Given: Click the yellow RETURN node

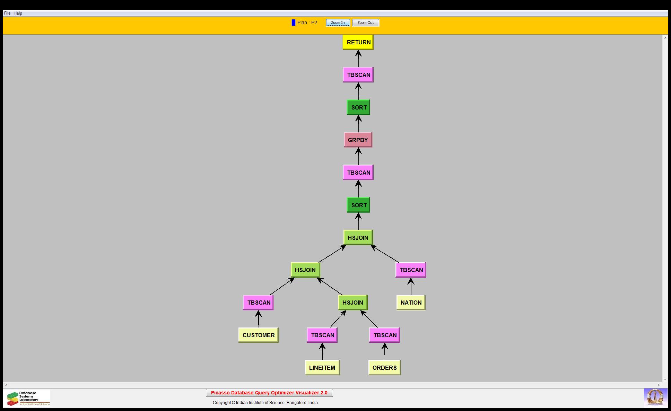Looking at the screenshot, I should [358, 42].
